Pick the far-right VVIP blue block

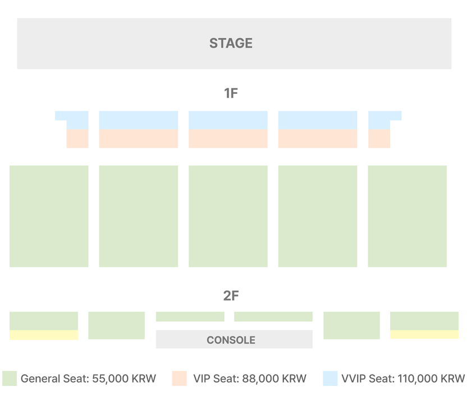[x=379, y=120]
